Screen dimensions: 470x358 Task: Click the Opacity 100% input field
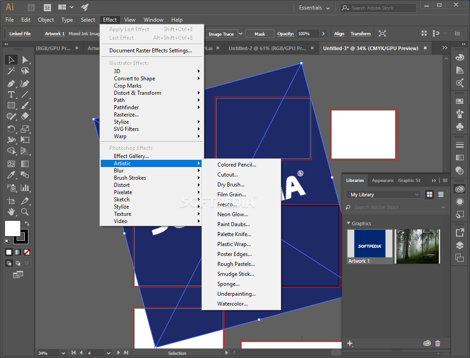(308, 34)
